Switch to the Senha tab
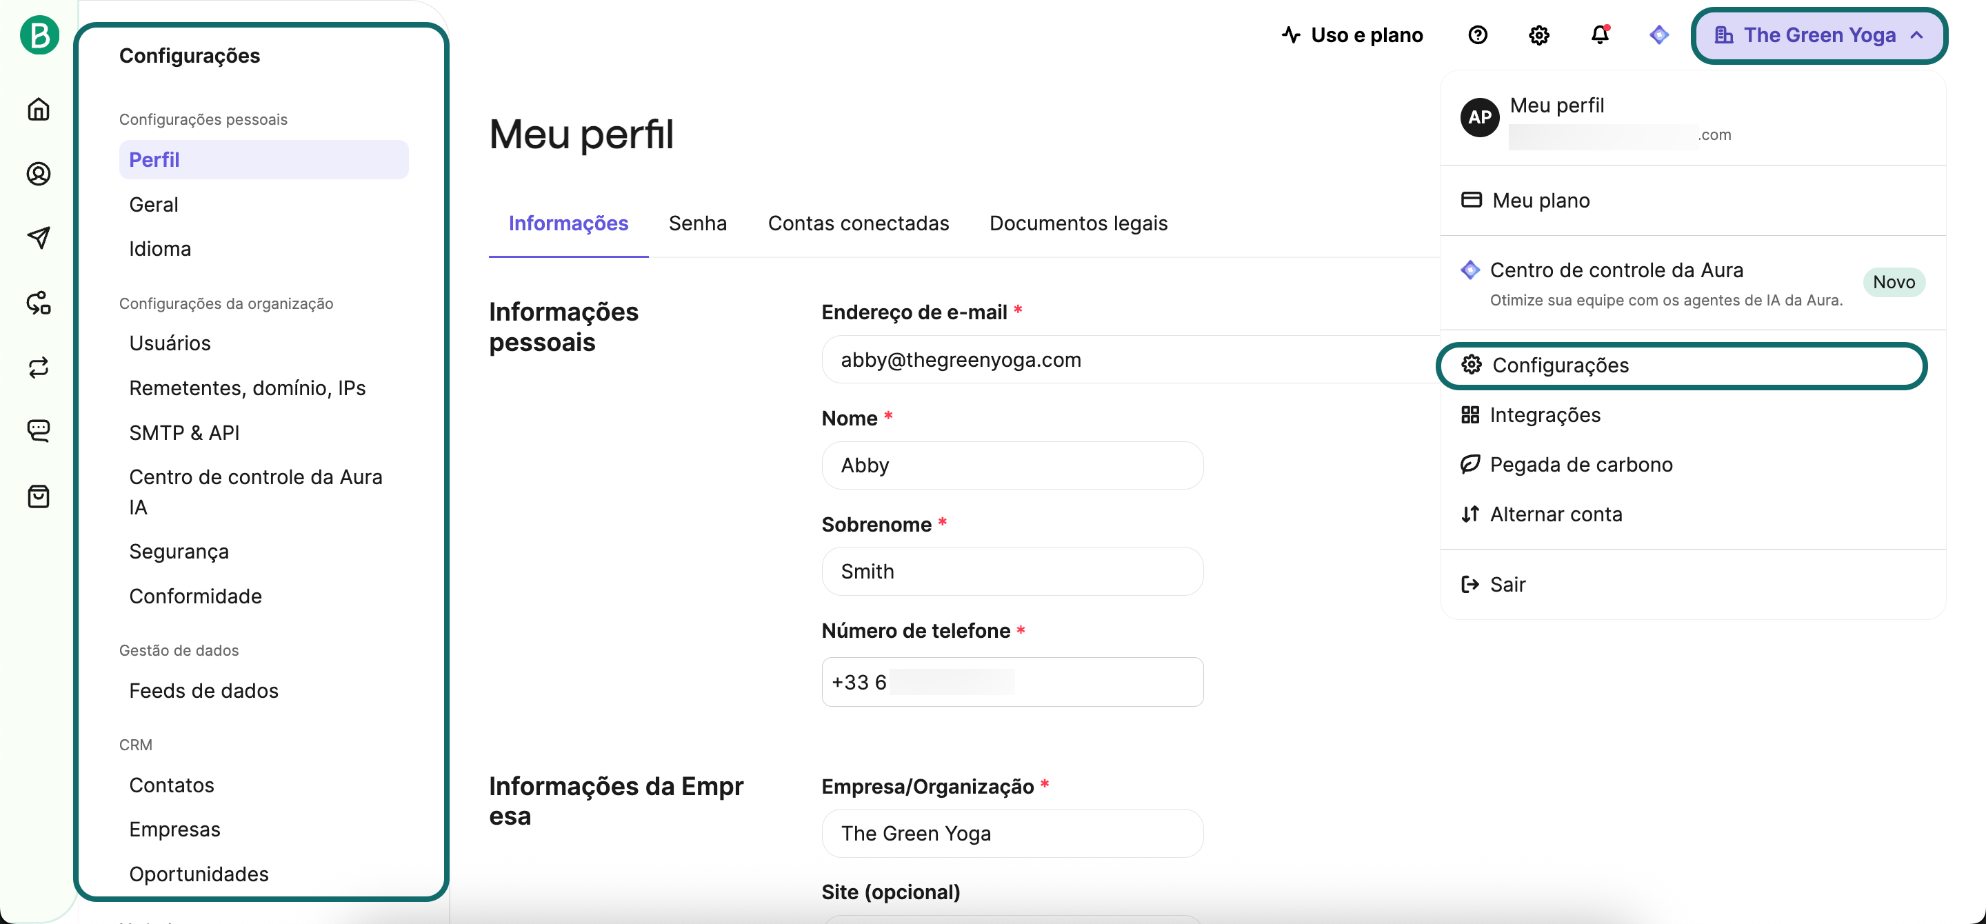The image size is (1986, 924). pyautogui.click(x=697, y=223)
